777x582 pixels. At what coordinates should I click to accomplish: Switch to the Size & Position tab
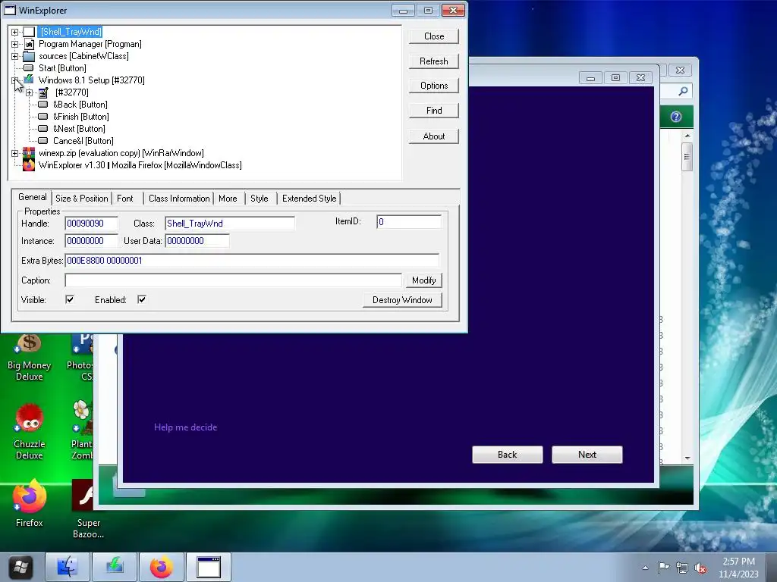point(82,199)
